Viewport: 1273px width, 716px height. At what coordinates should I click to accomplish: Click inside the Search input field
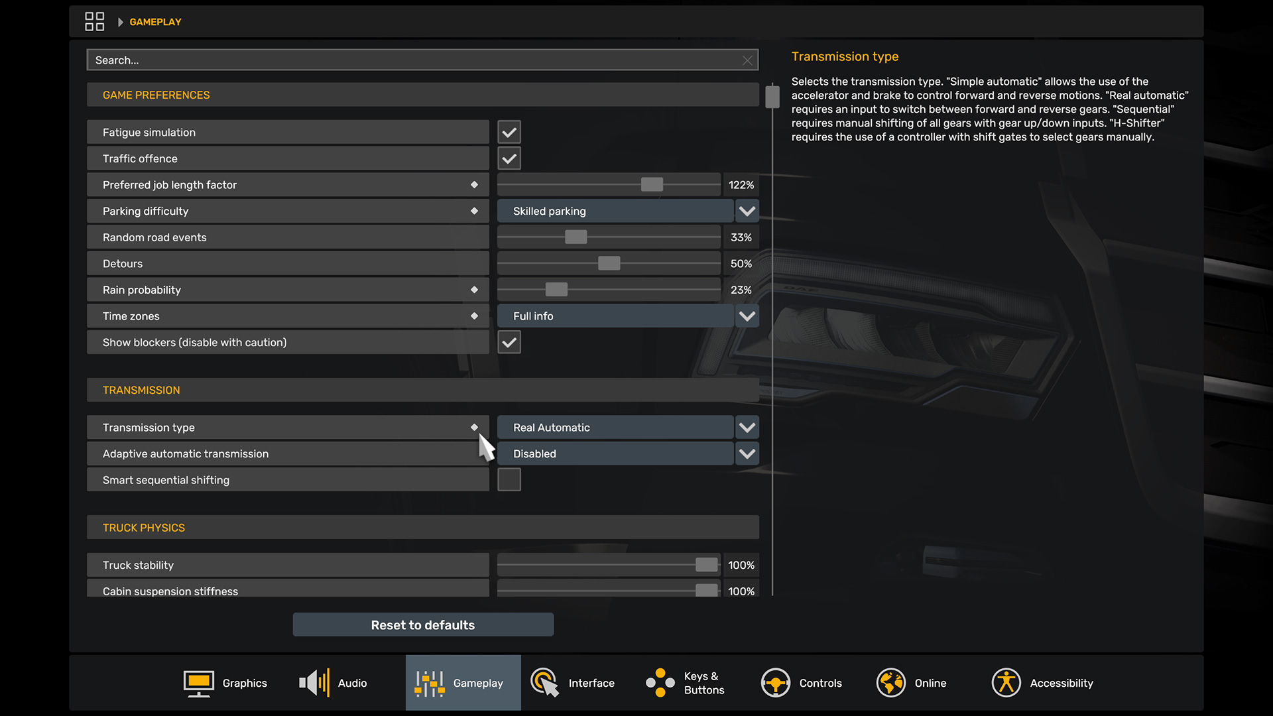[398, 60]
